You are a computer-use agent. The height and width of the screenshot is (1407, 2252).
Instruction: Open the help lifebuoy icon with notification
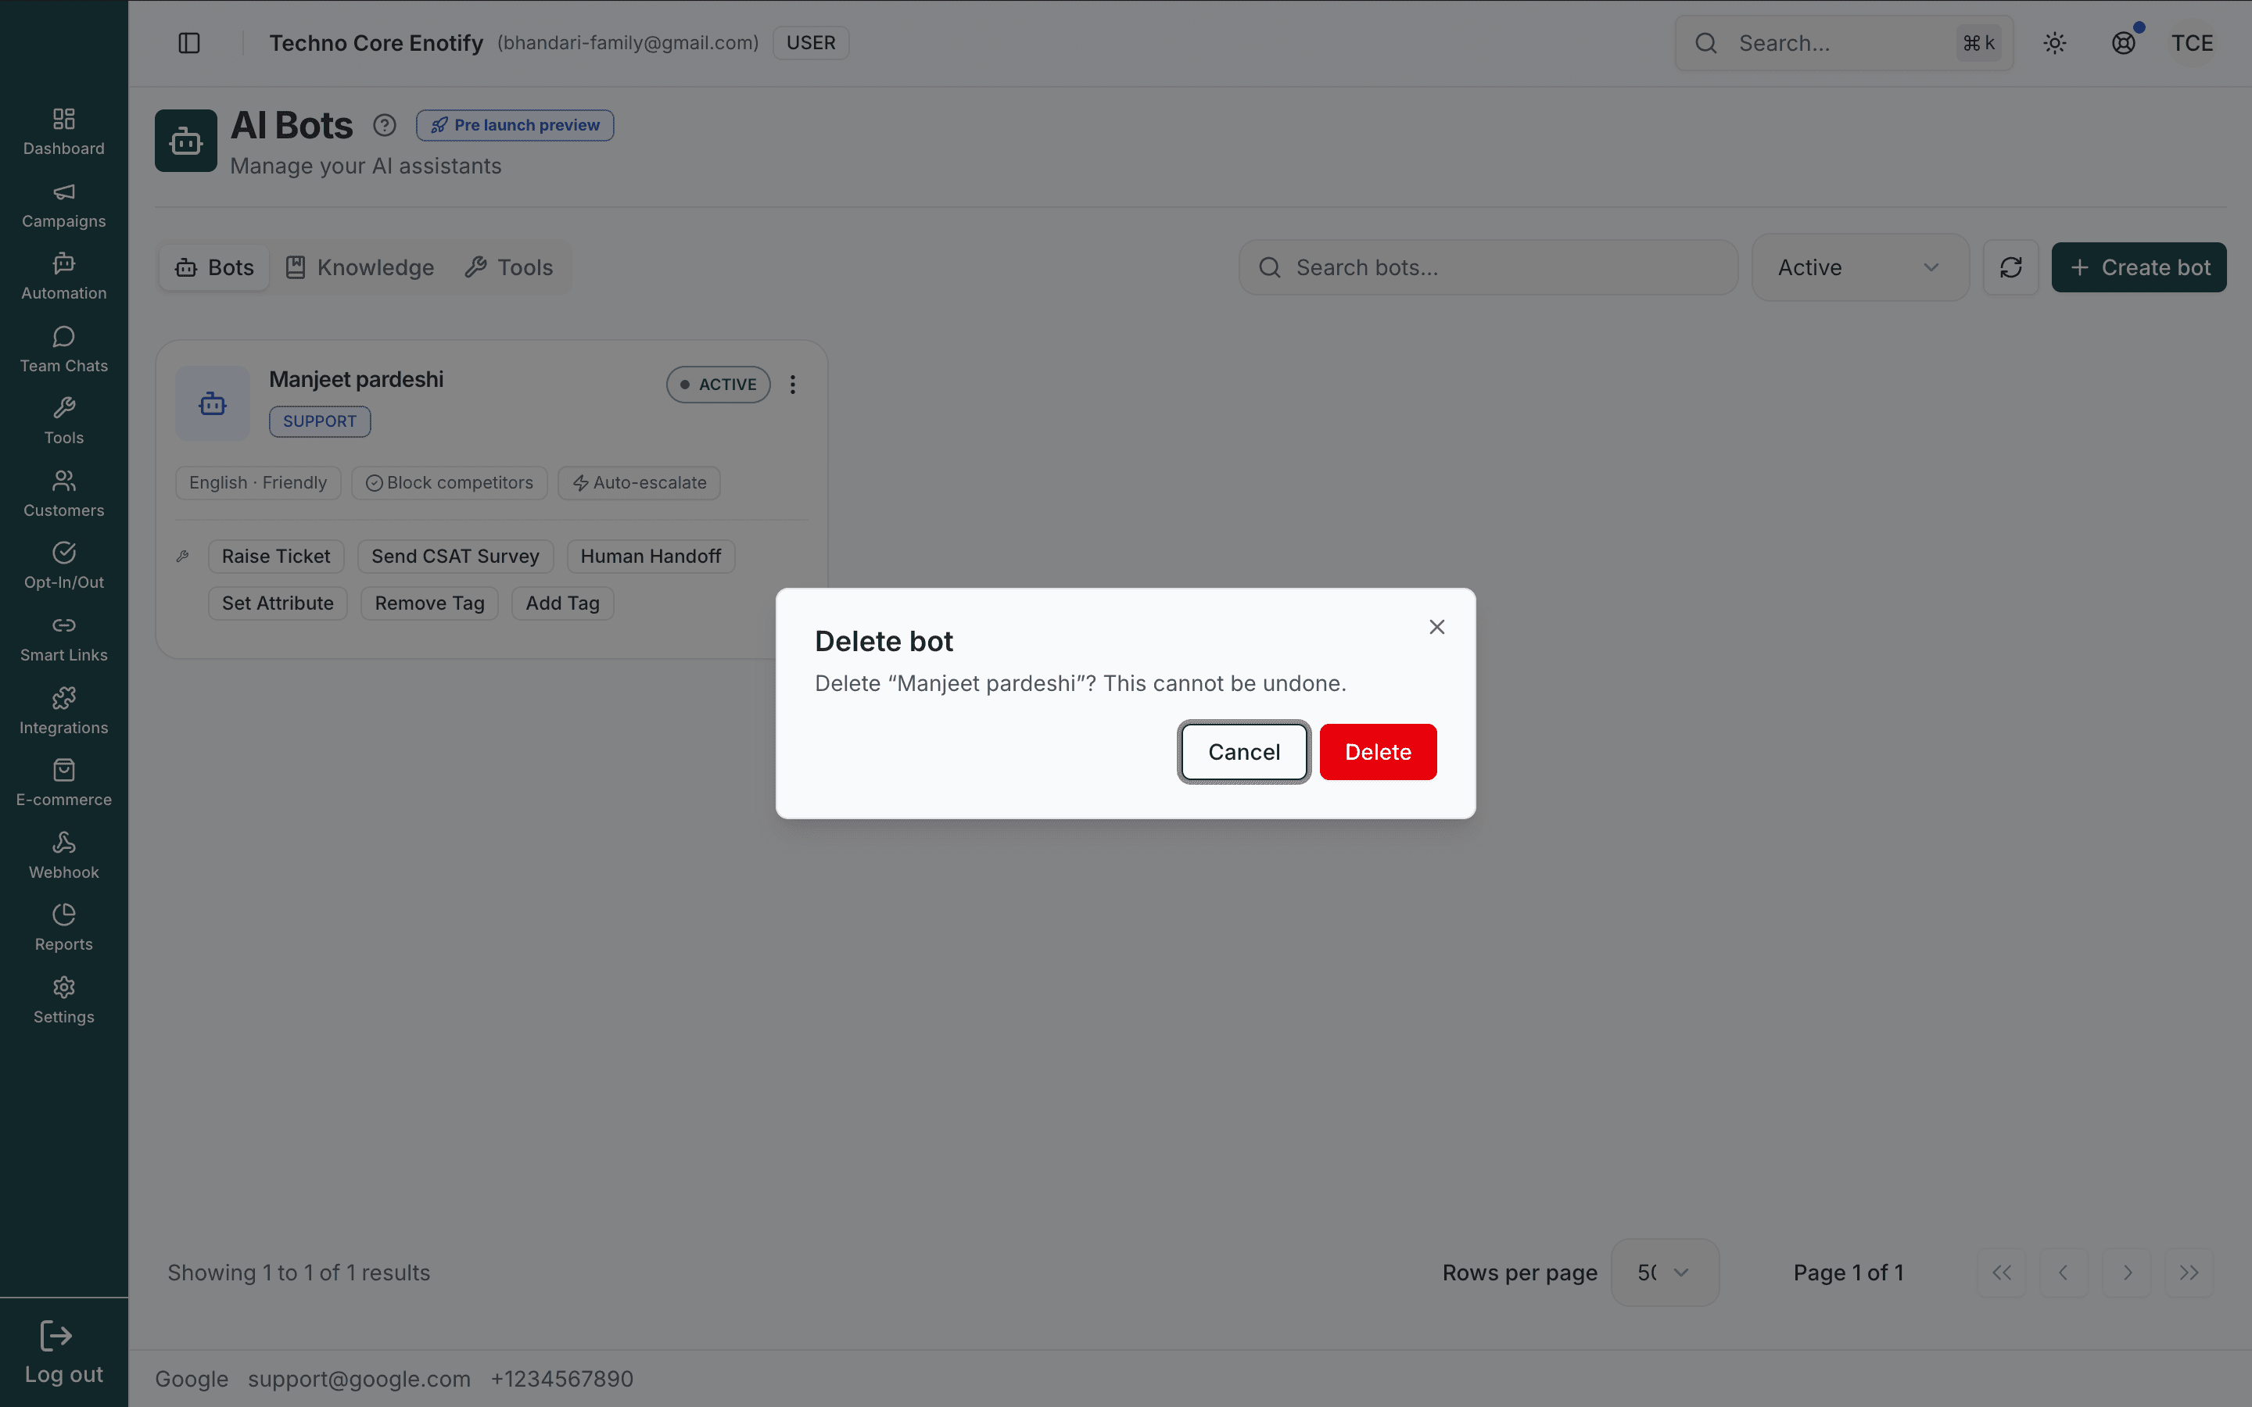(2124, 43)
